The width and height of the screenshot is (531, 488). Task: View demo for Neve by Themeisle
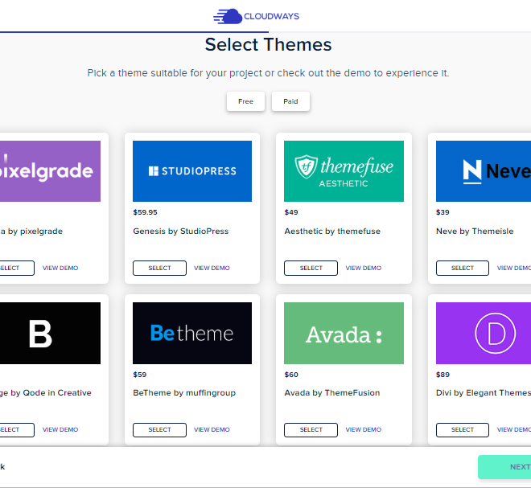(514, 268)
